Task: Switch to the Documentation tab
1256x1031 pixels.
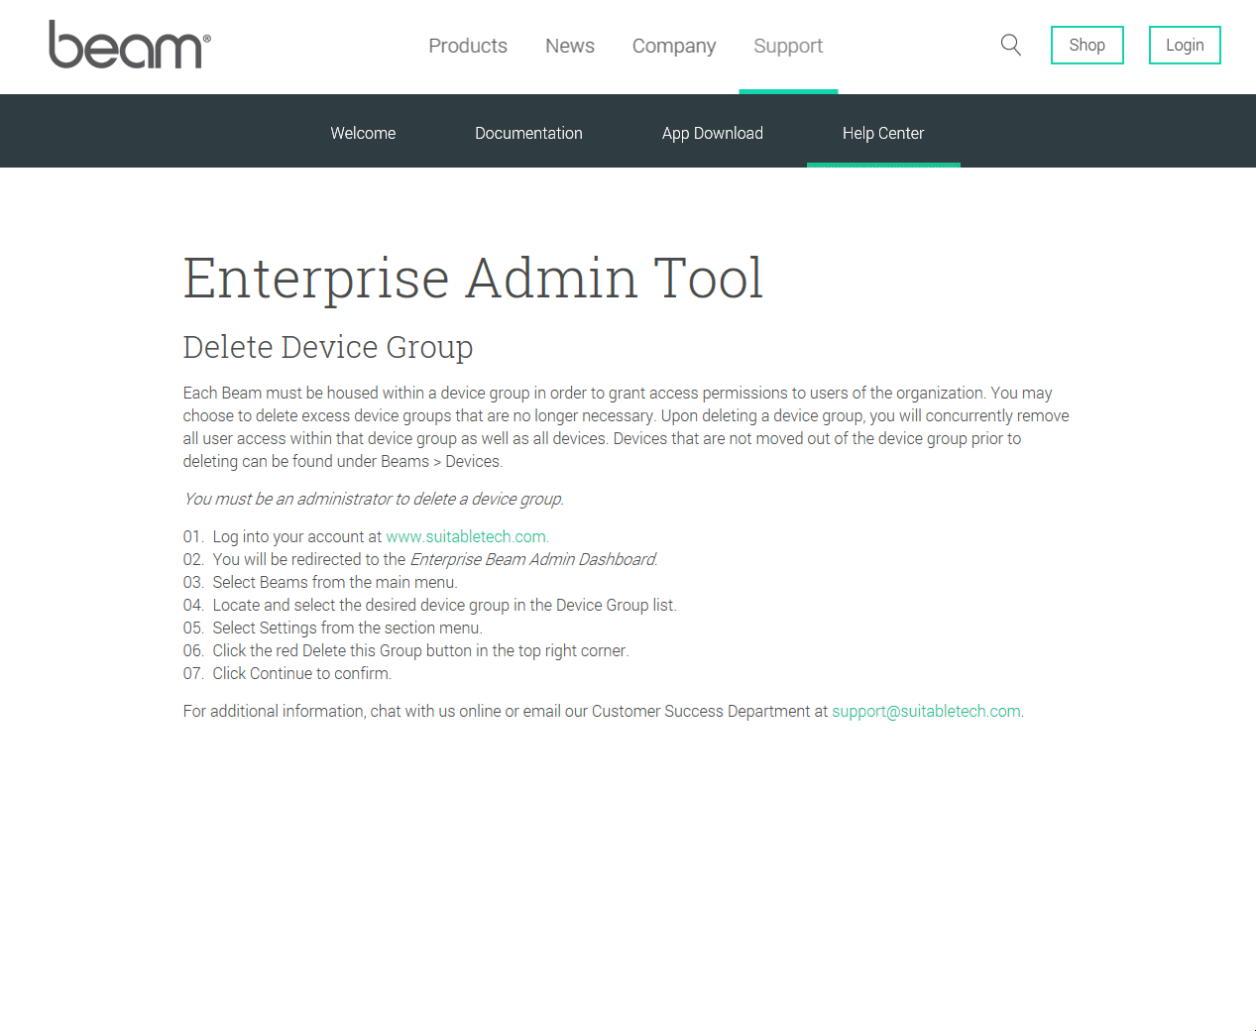Action: coord(528,133)
